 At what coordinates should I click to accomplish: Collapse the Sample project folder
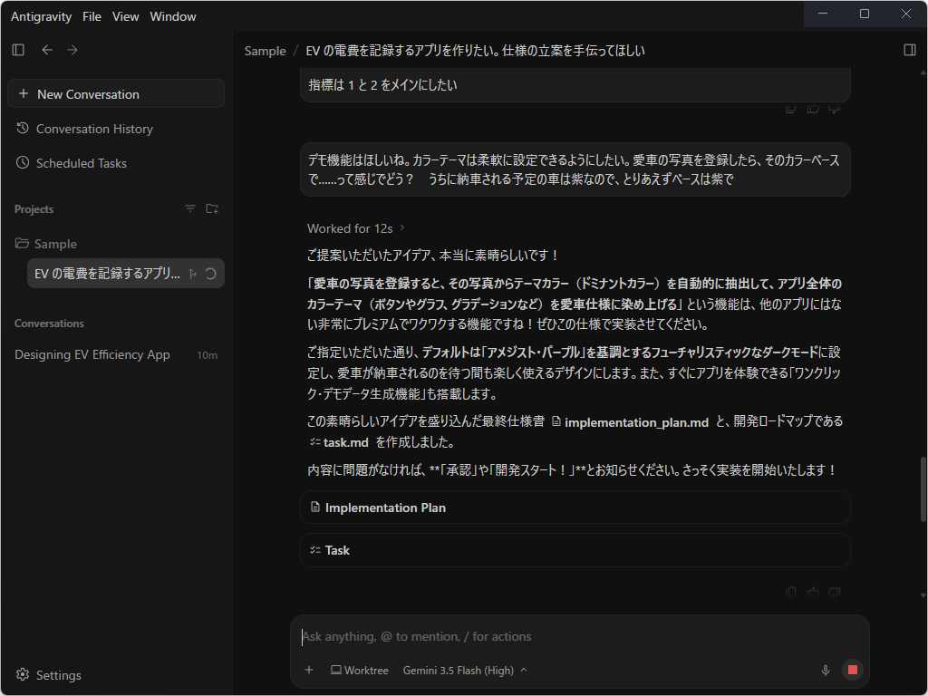pyautogui.click(x=46, y=243)
